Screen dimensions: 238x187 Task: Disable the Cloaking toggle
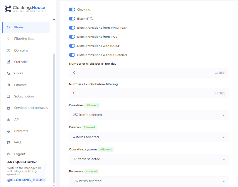[72, 10]
